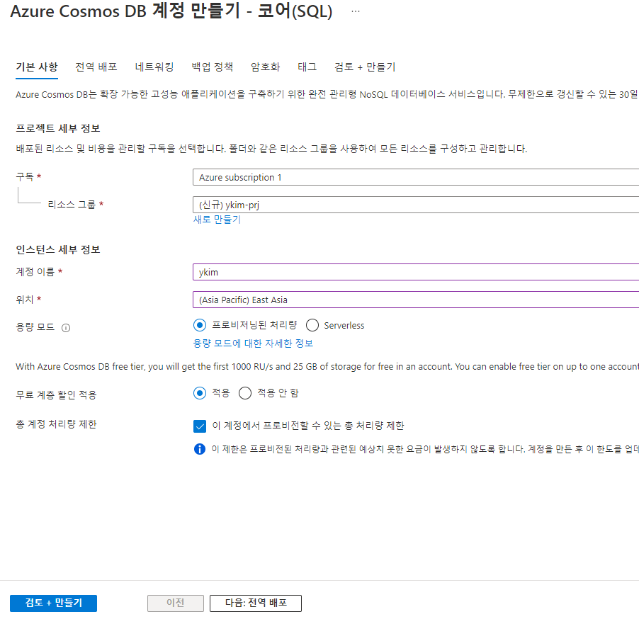Click the 총 계정 처리량 제한 label

coord(56,424)
